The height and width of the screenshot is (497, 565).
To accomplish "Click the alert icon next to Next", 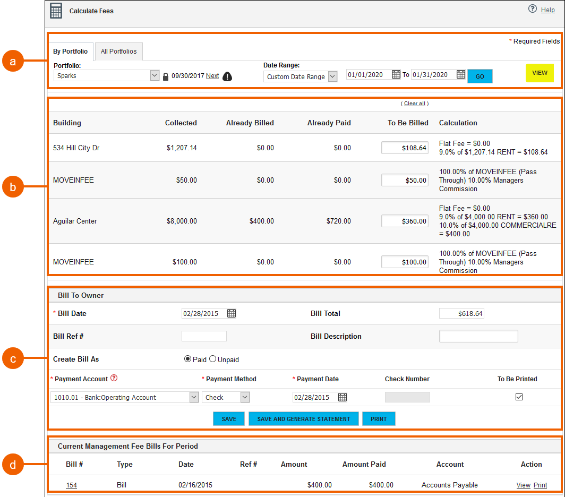I will pyautogui.click(x=227, y=76).
